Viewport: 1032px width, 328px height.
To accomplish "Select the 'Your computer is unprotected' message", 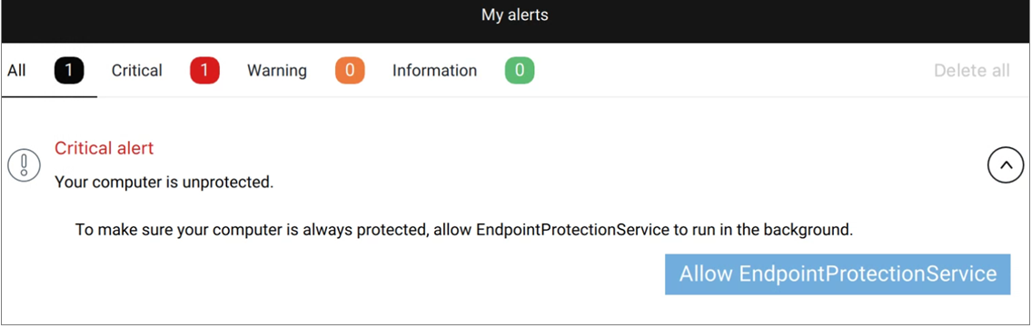I will point(164,182).
